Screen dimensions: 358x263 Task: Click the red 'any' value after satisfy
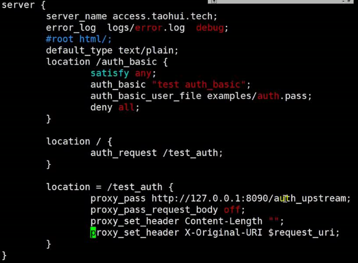pyautogui.click(x=143, y=73)
